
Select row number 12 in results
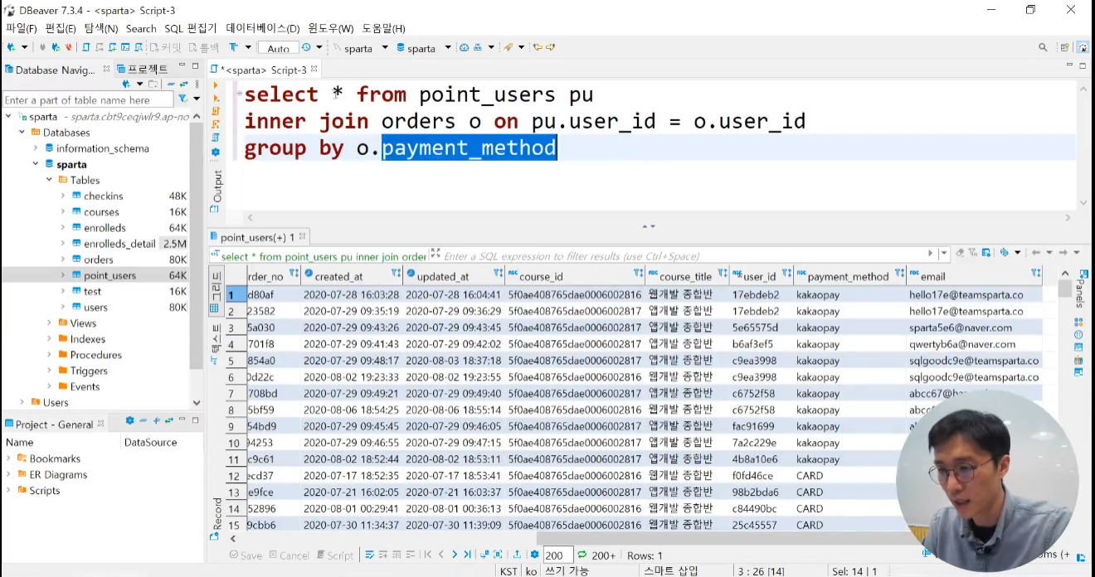[x=235, y=476]
